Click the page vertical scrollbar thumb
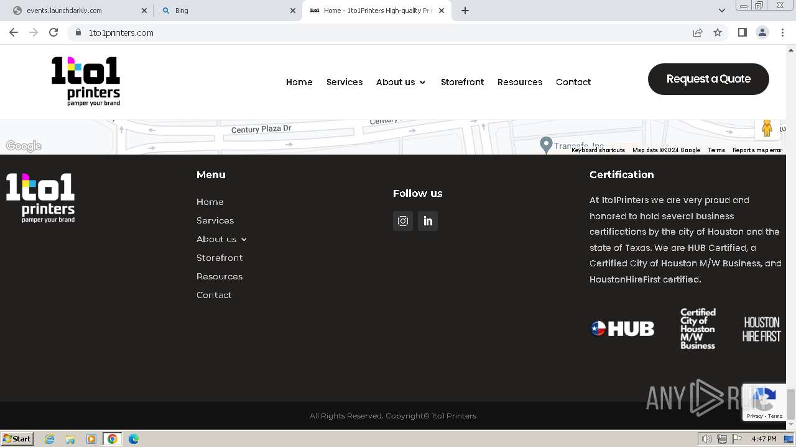 click(791, 405)
